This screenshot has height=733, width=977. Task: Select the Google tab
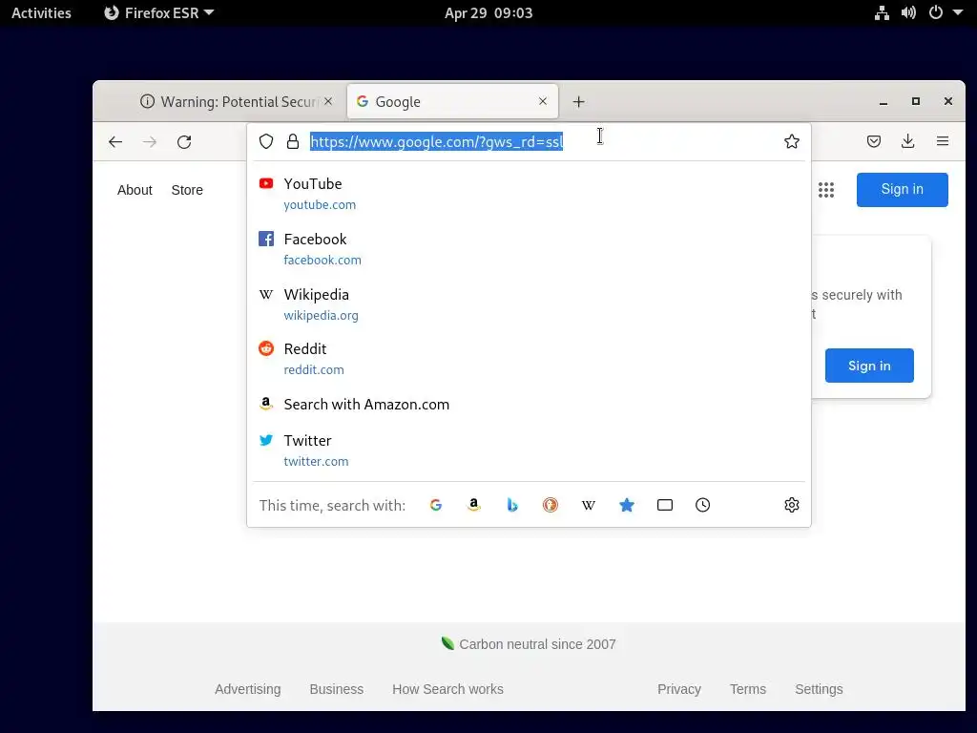click(x=452, y=101)
